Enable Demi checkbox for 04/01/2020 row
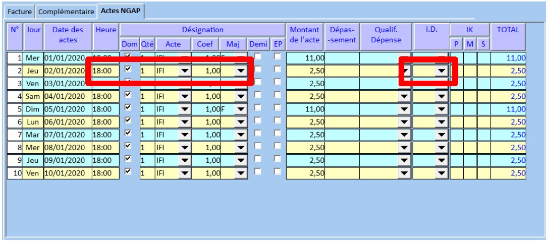Screen dimensions: 548x242 coord(257,94)
